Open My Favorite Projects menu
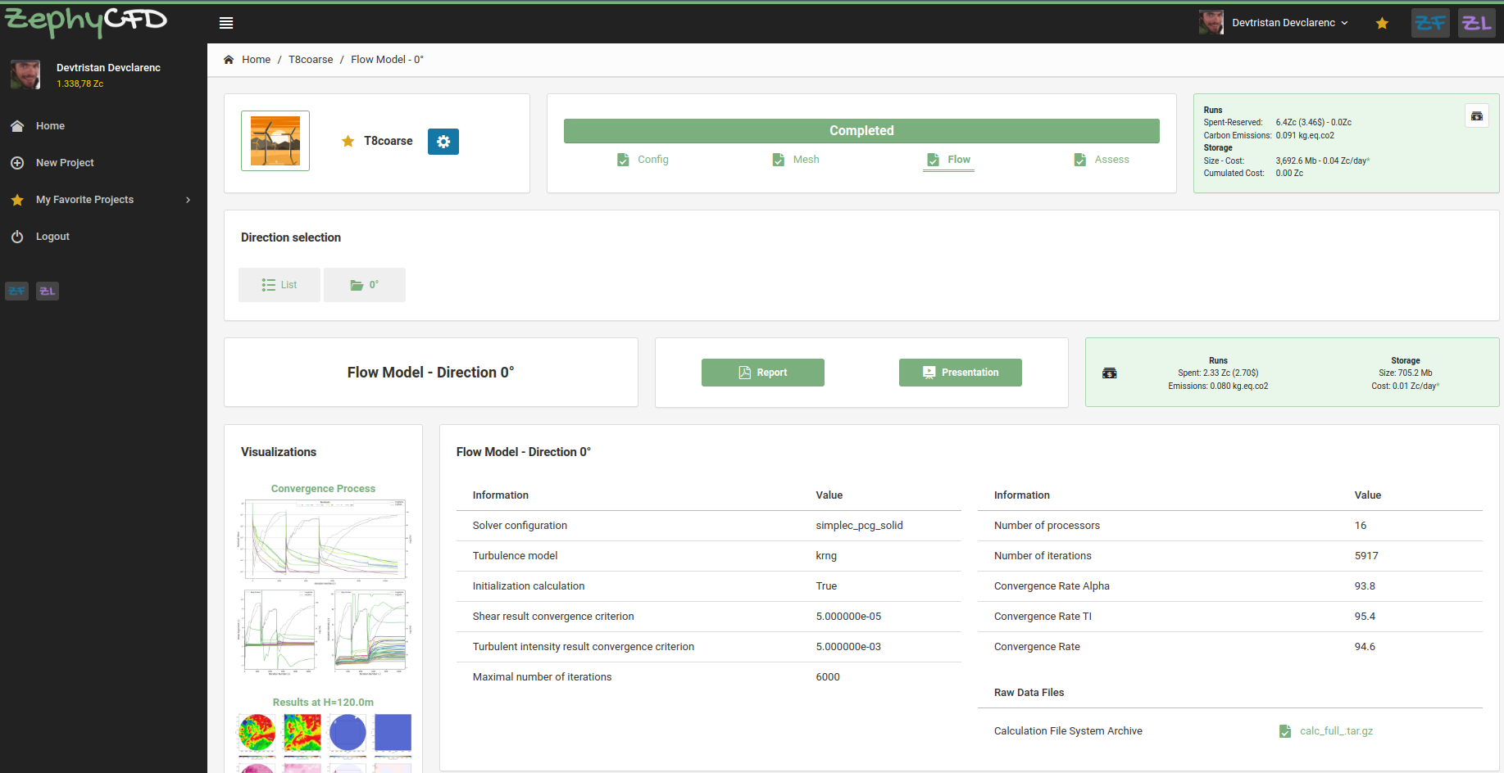The width and height of the screenshot is (1504, 773). pos(84,200)
